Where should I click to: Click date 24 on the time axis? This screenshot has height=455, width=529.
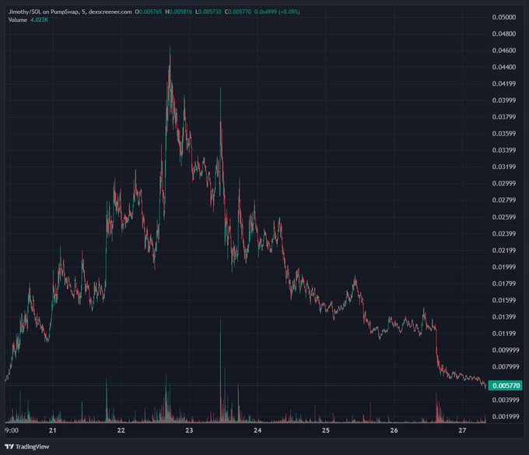pos(257,430)
